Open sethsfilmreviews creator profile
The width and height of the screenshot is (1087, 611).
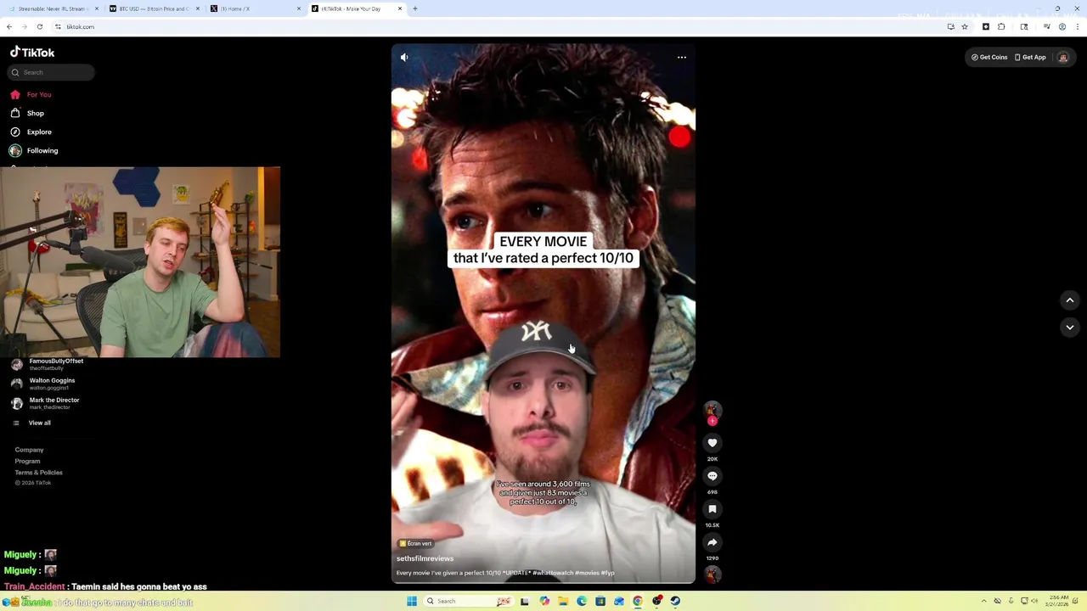click(x=425, y=558)
